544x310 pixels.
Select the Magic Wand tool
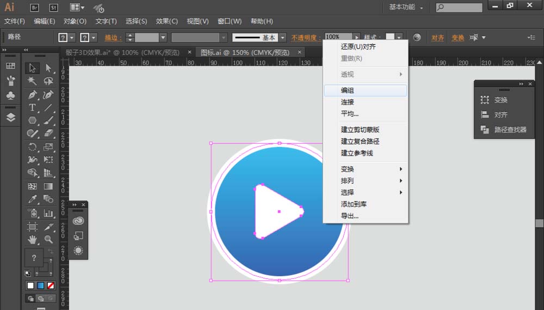(x=32, y=81)
